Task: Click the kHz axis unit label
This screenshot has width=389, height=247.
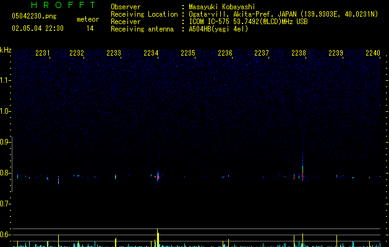Action: pos(6,50)
